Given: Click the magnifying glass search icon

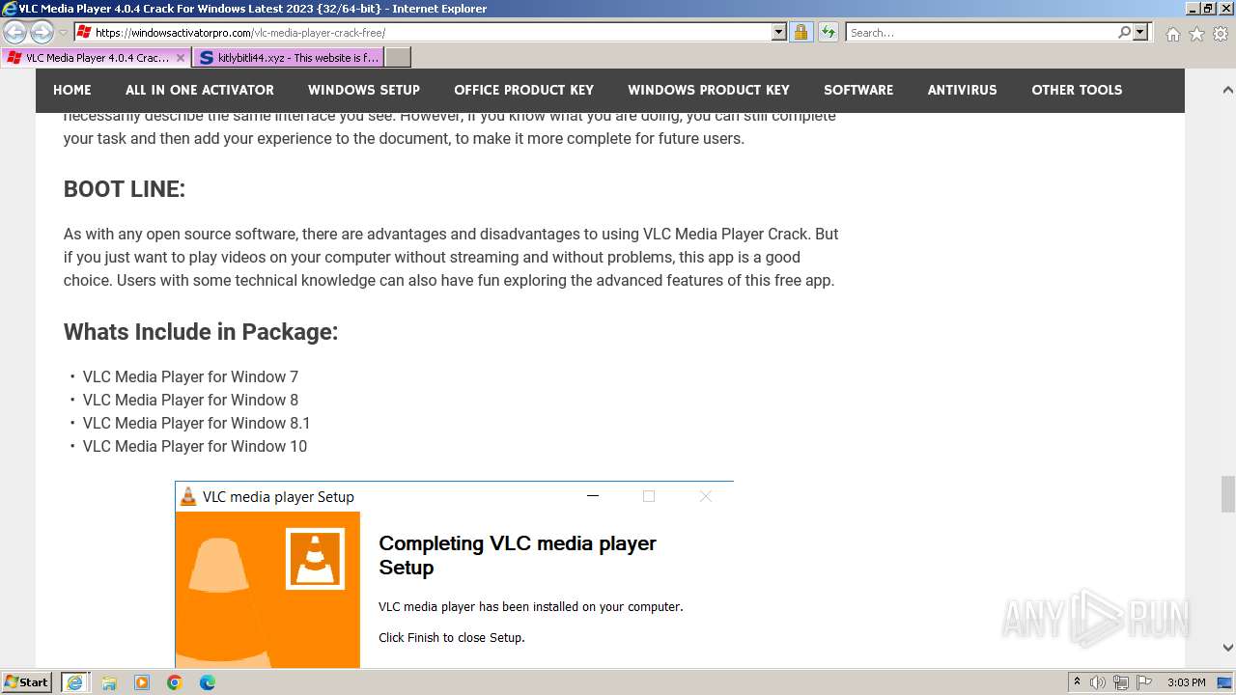Looking at the screenshot, I should click(x=1124, y=33).
